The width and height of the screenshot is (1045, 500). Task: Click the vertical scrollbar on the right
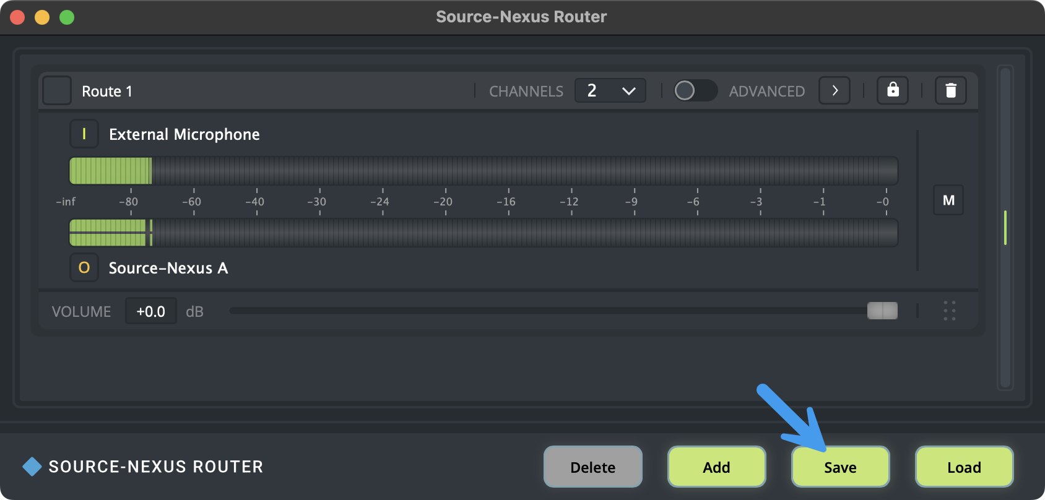click(1005, 228)
